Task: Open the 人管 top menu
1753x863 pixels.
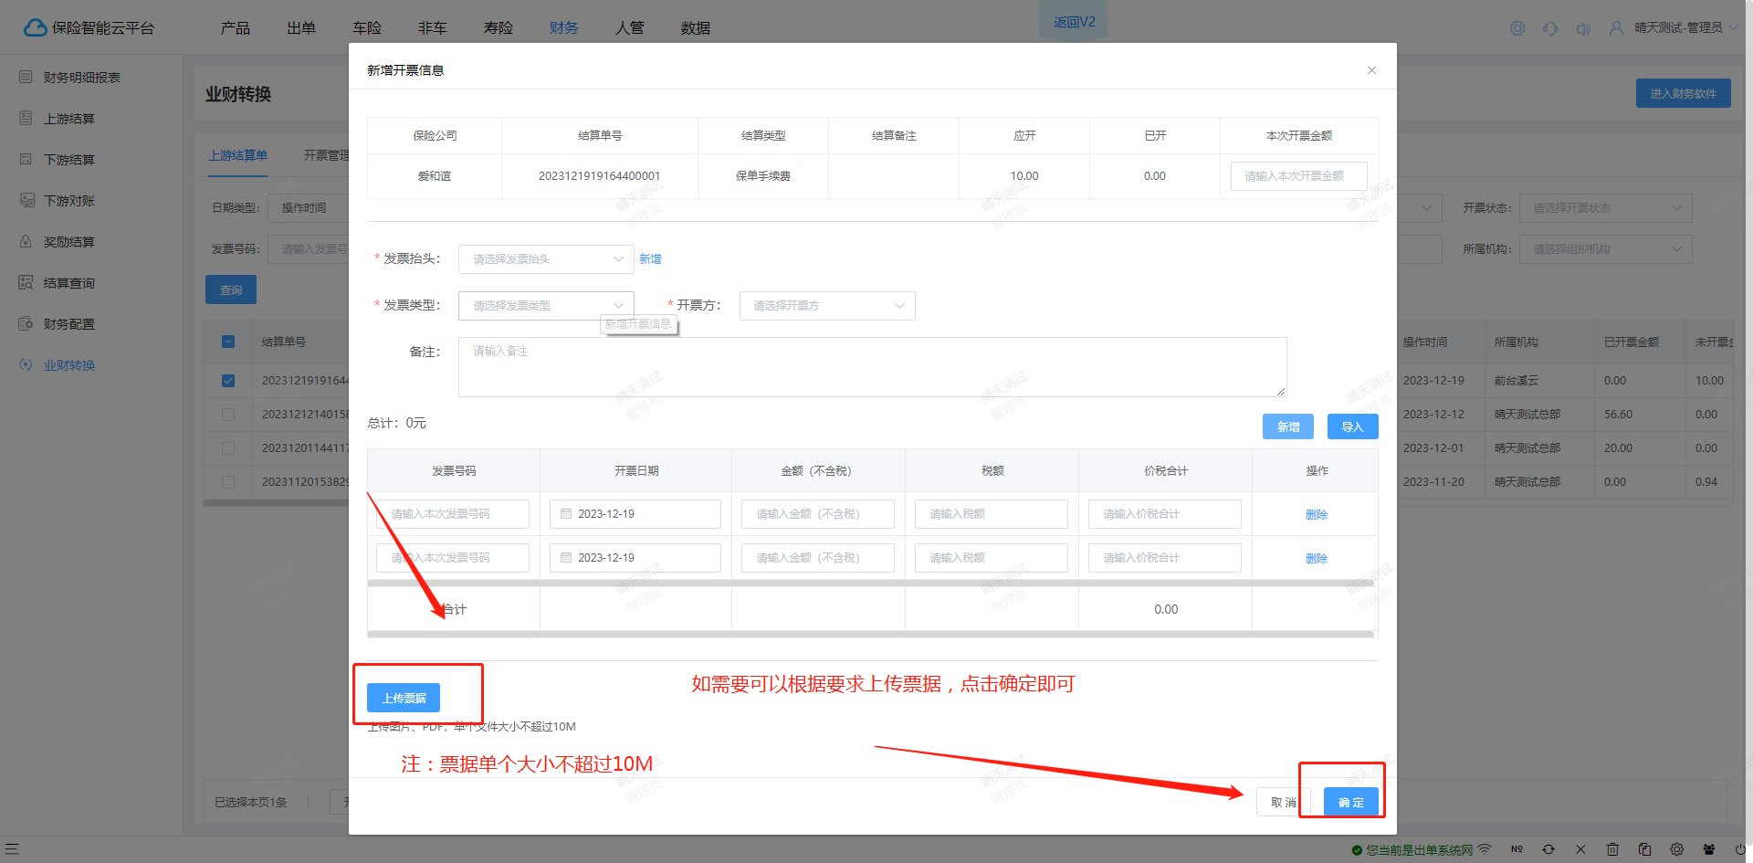Action: 629,27
